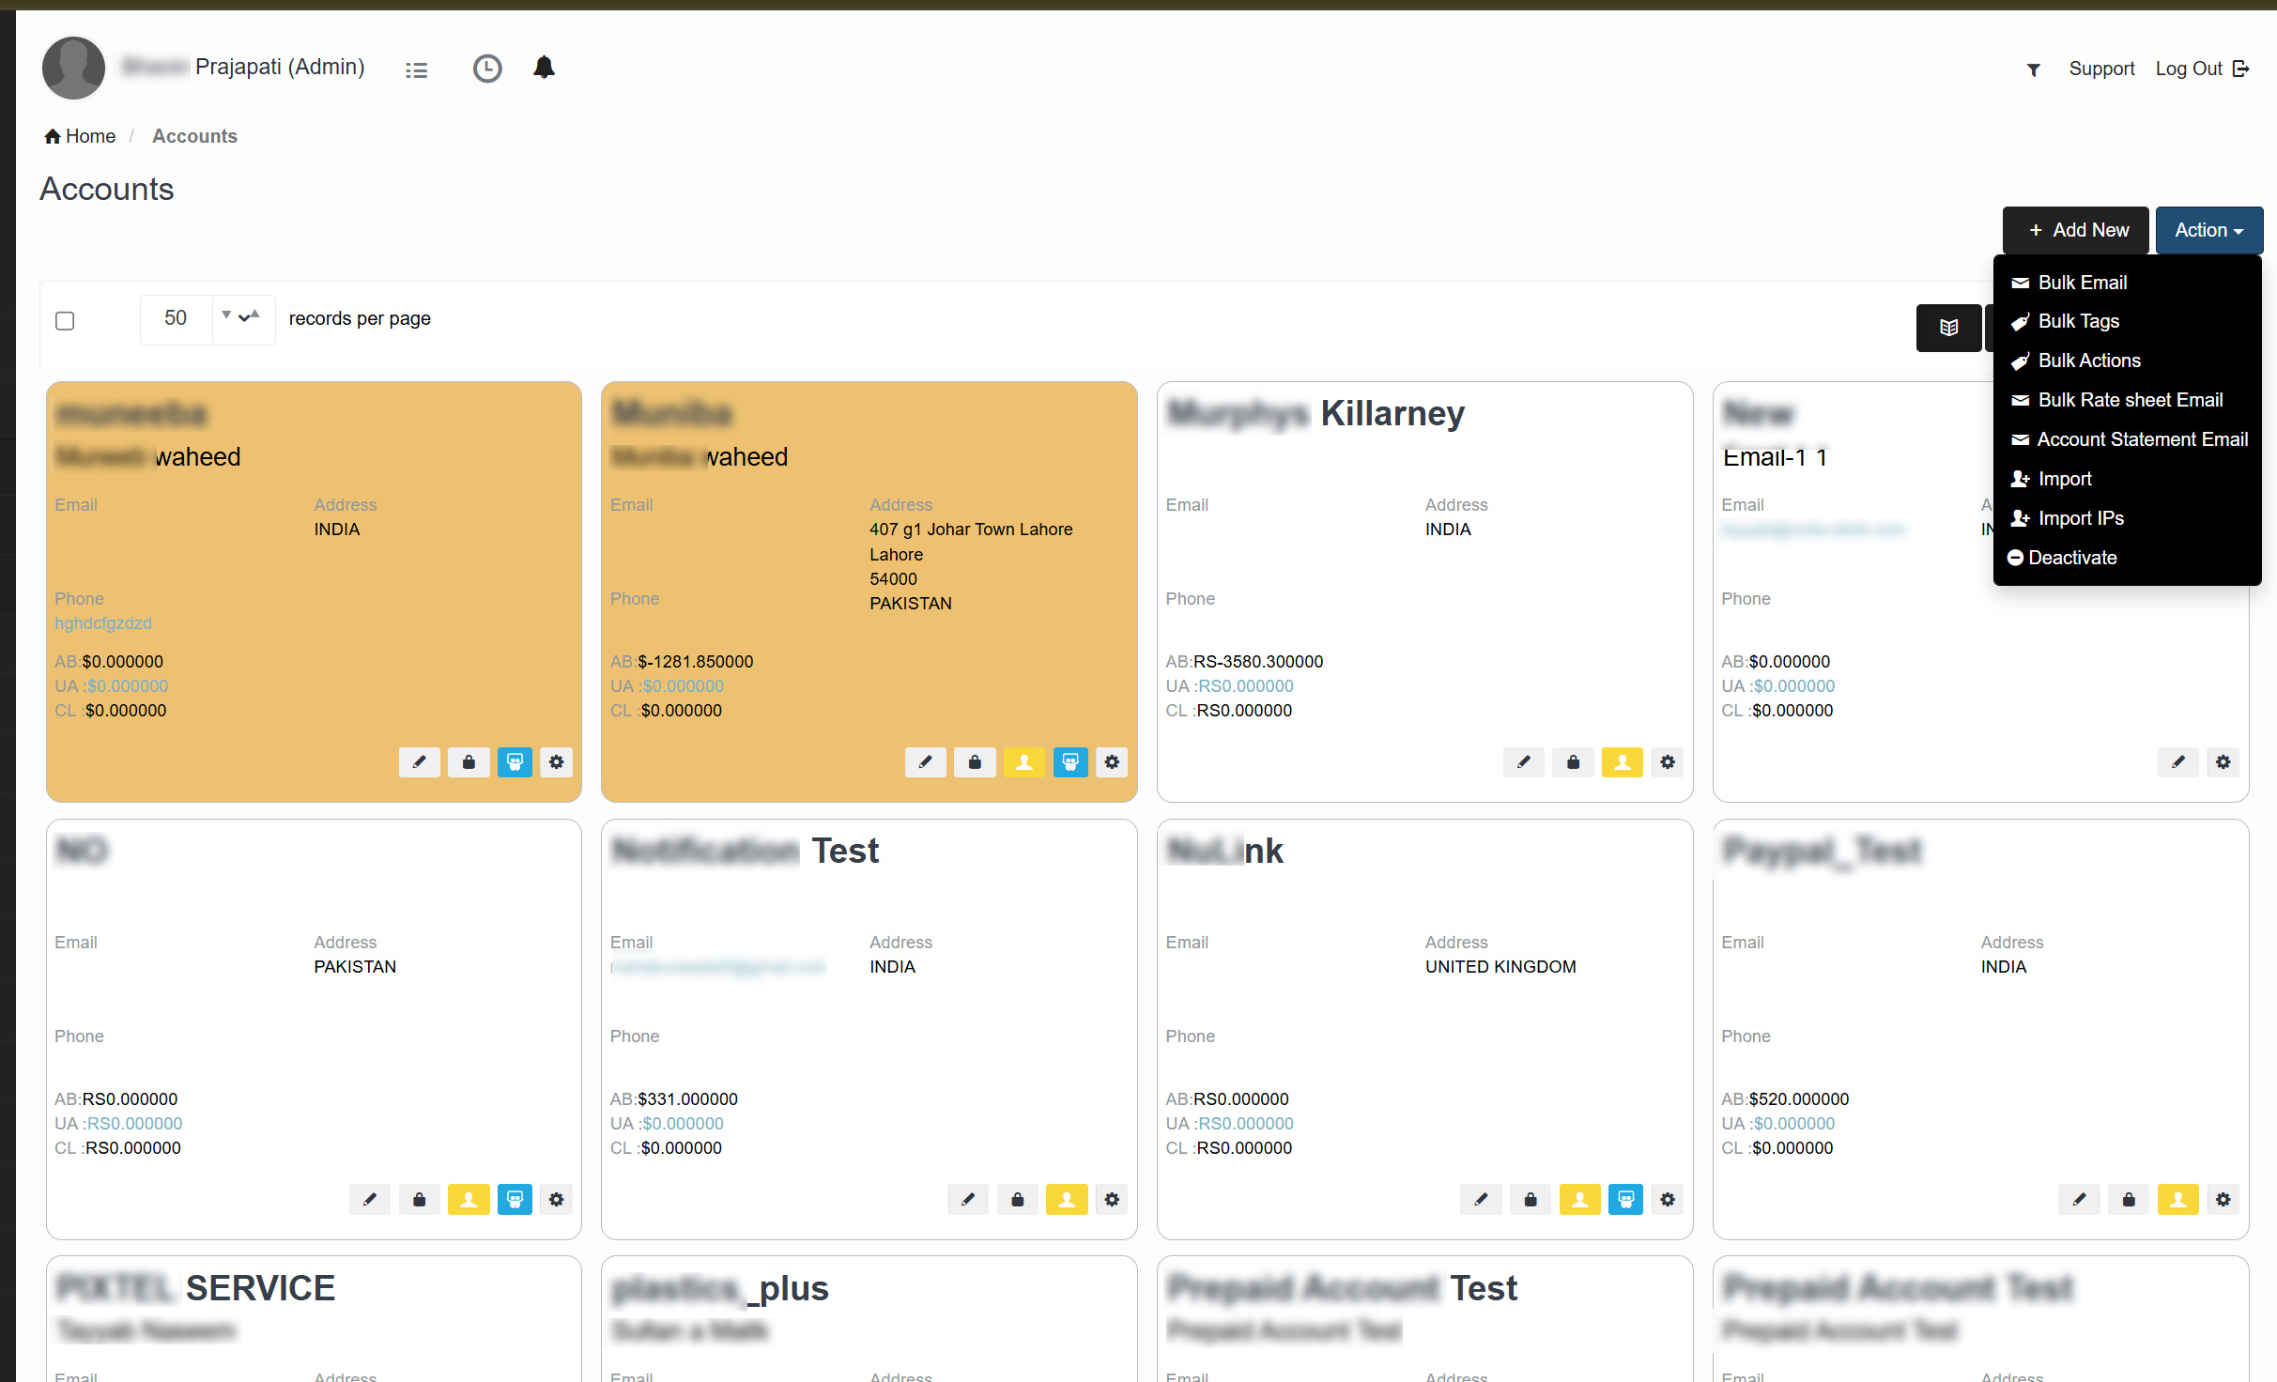
Task: Switch to grid view icon button
Action: point(1948,328)
